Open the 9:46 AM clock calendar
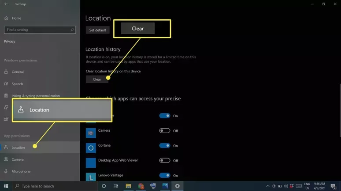This screenshot has width=341, height=191. click(319, 186)
